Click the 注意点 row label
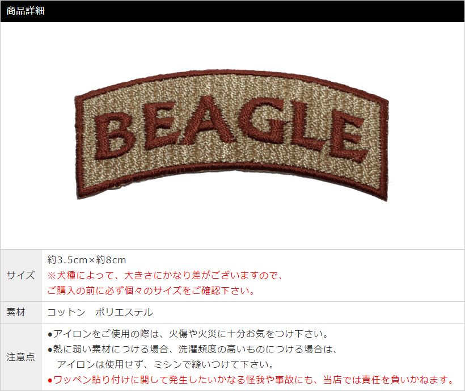Viewport: 465px width, 391px height. click(20, 356)
